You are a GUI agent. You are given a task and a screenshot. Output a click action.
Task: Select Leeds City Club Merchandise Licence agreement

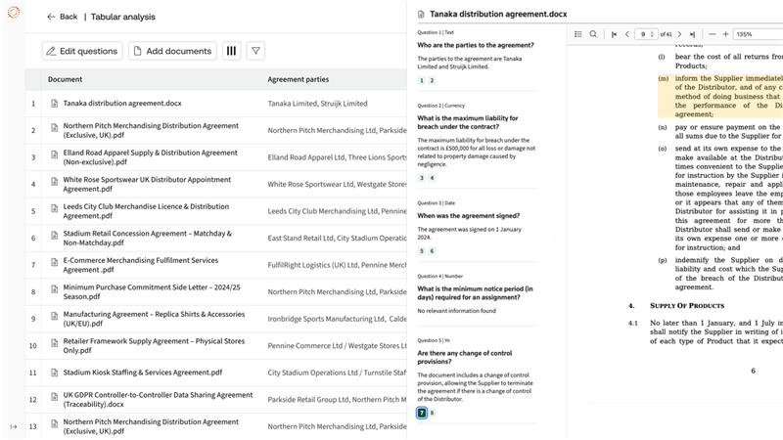coord(146,211)
